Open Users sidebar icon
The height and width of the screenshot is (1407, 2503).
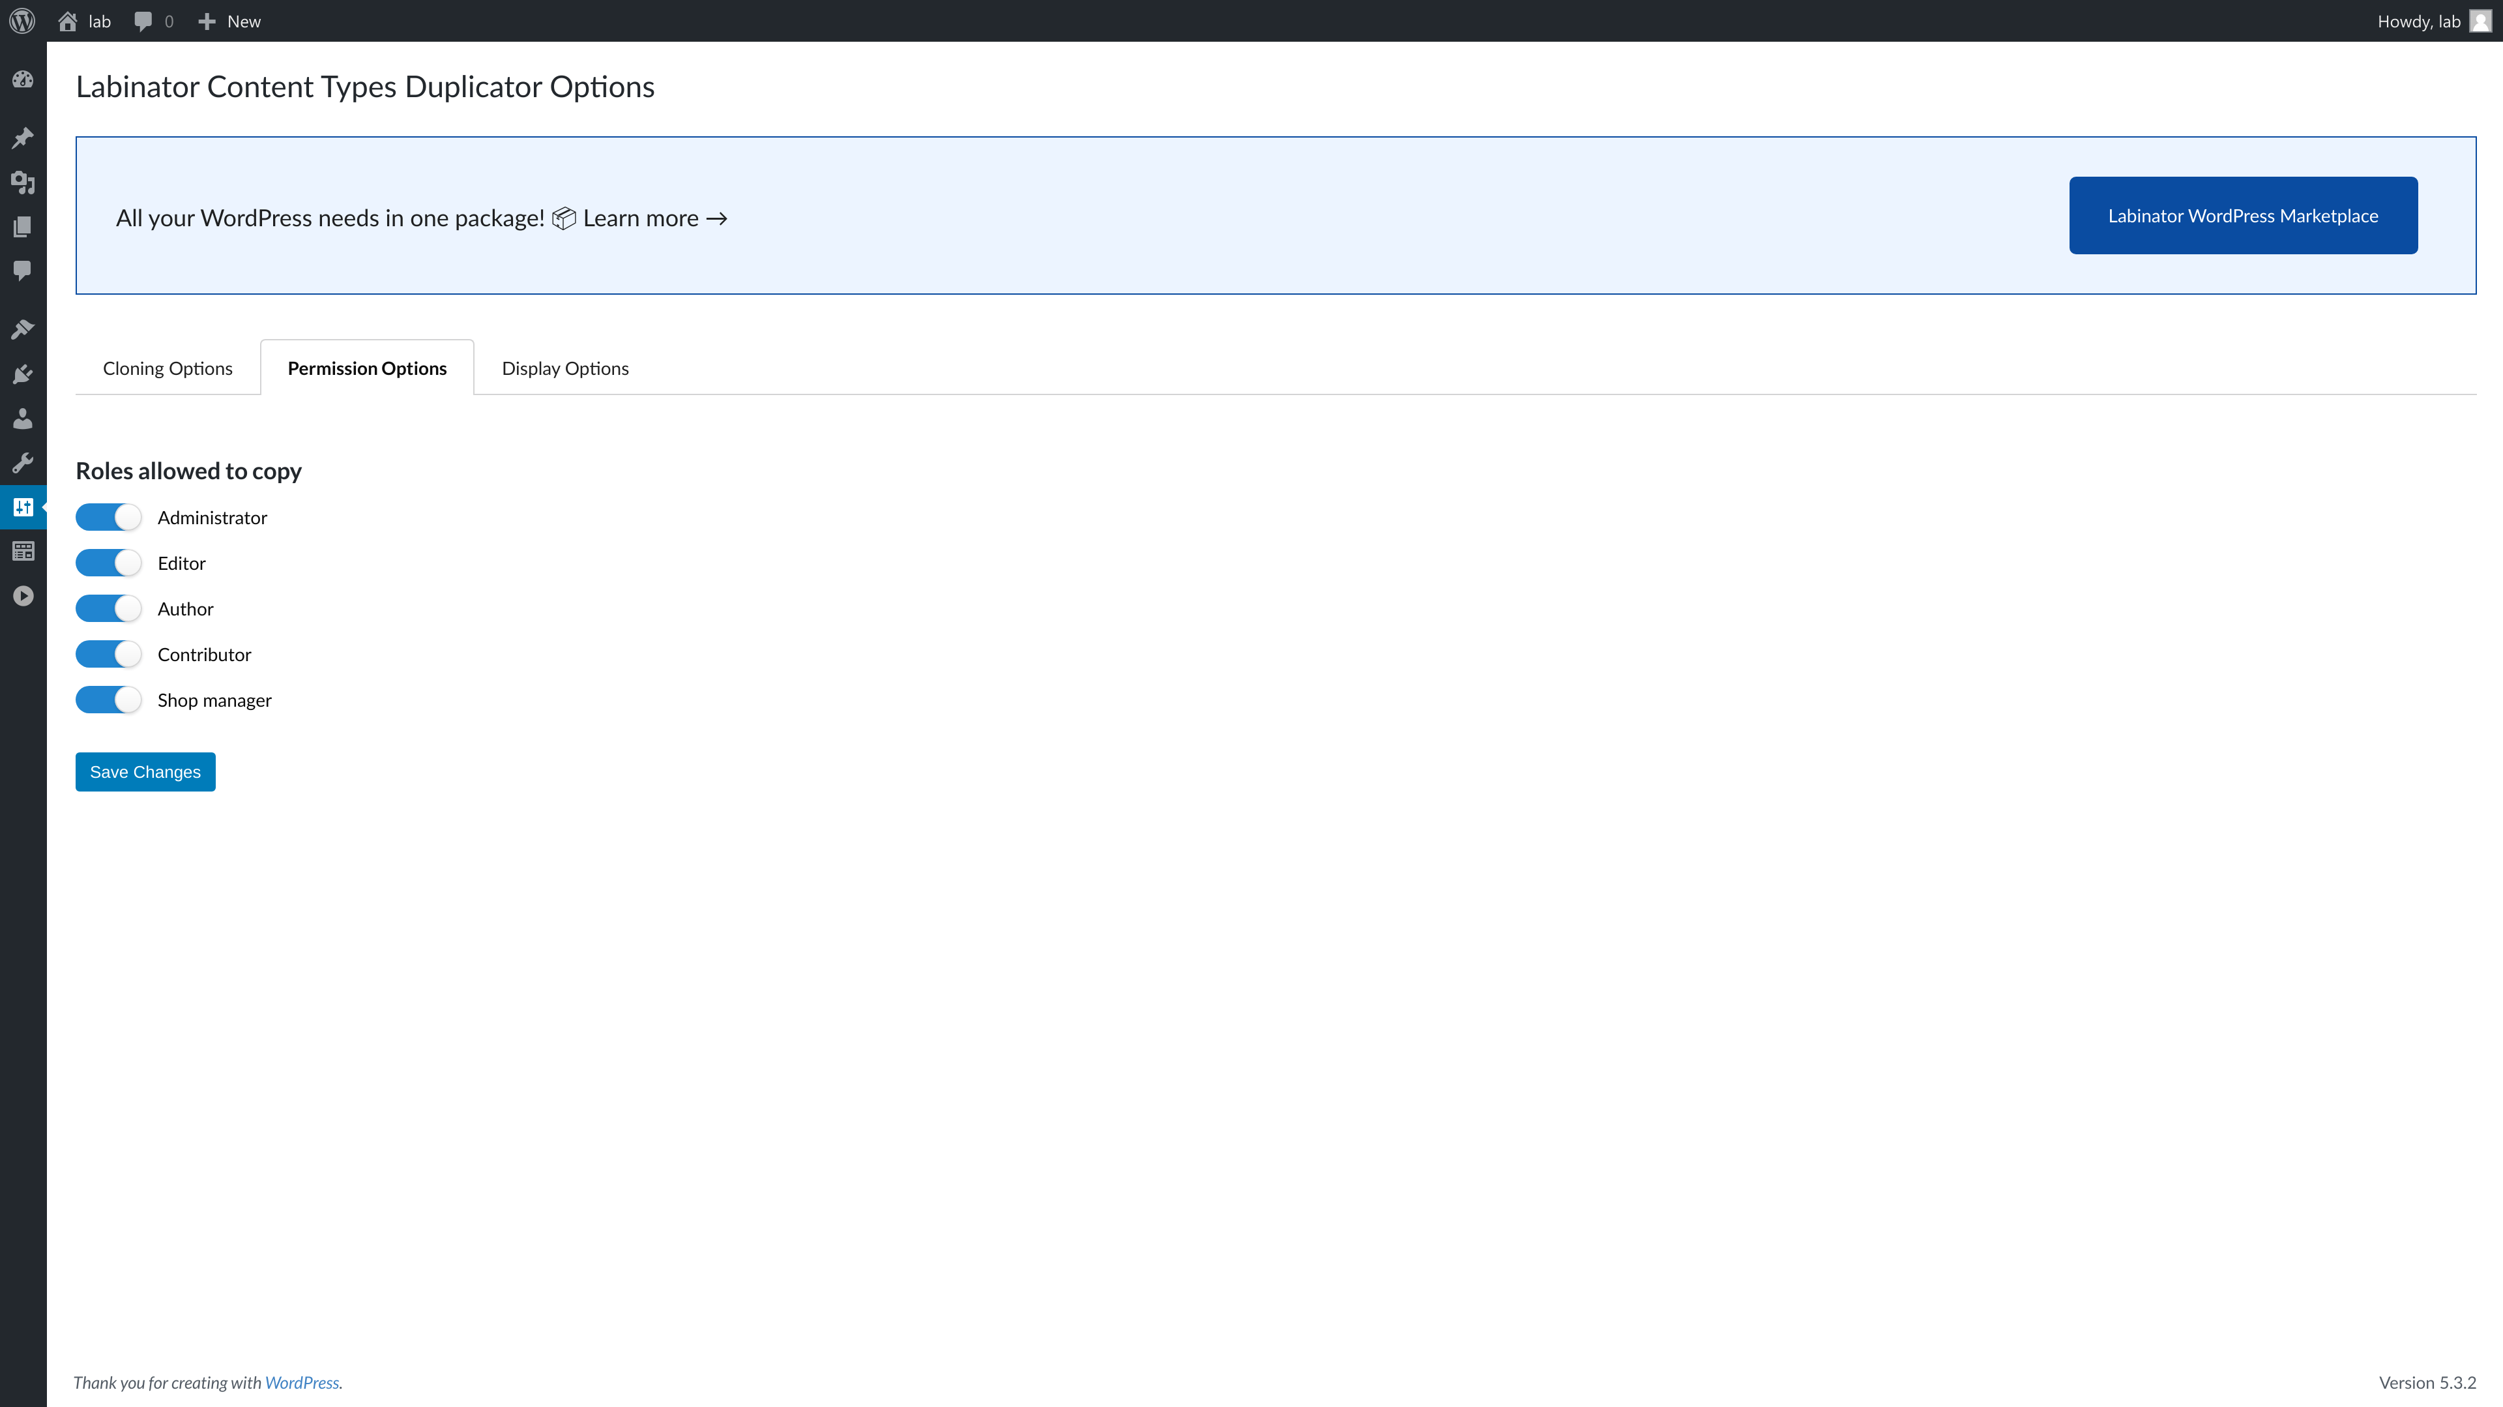(23, 419)
